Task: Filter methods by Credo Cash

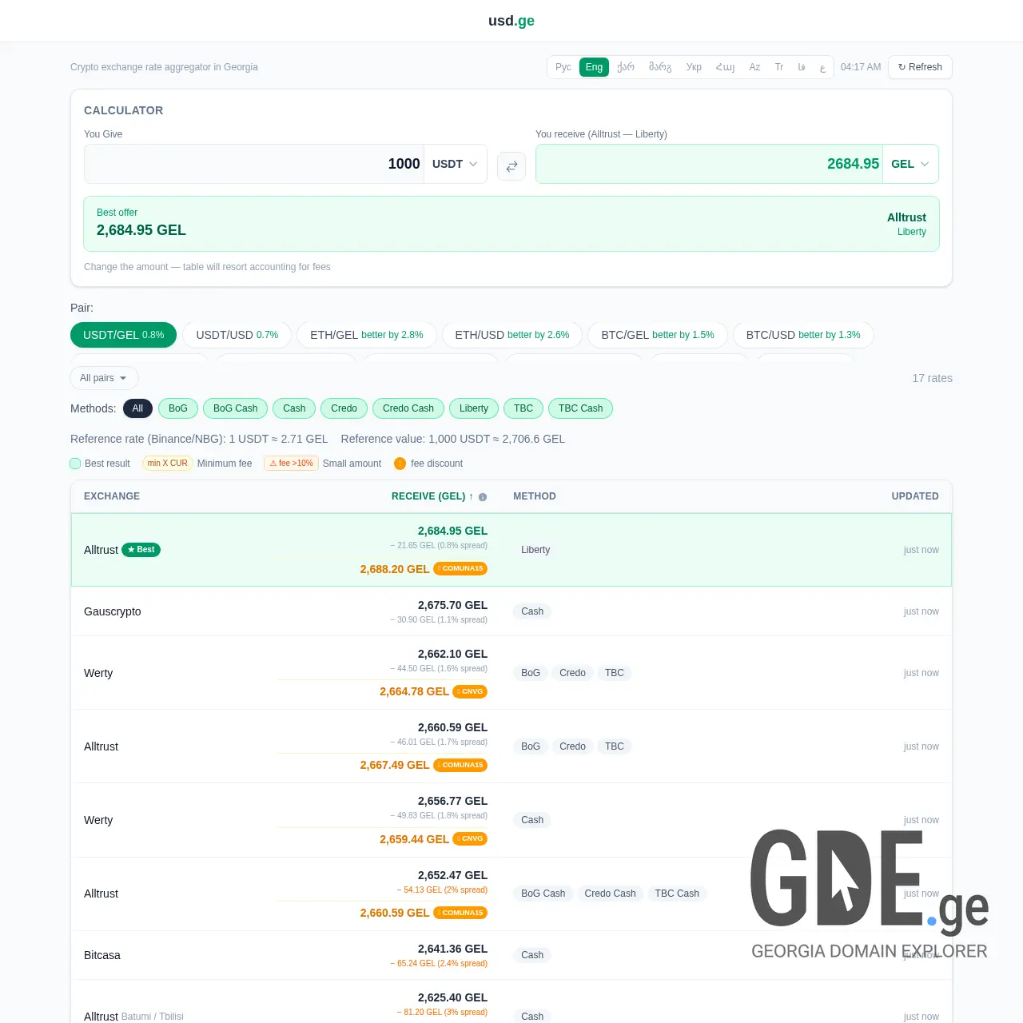Action: click(x=408, y=408)
